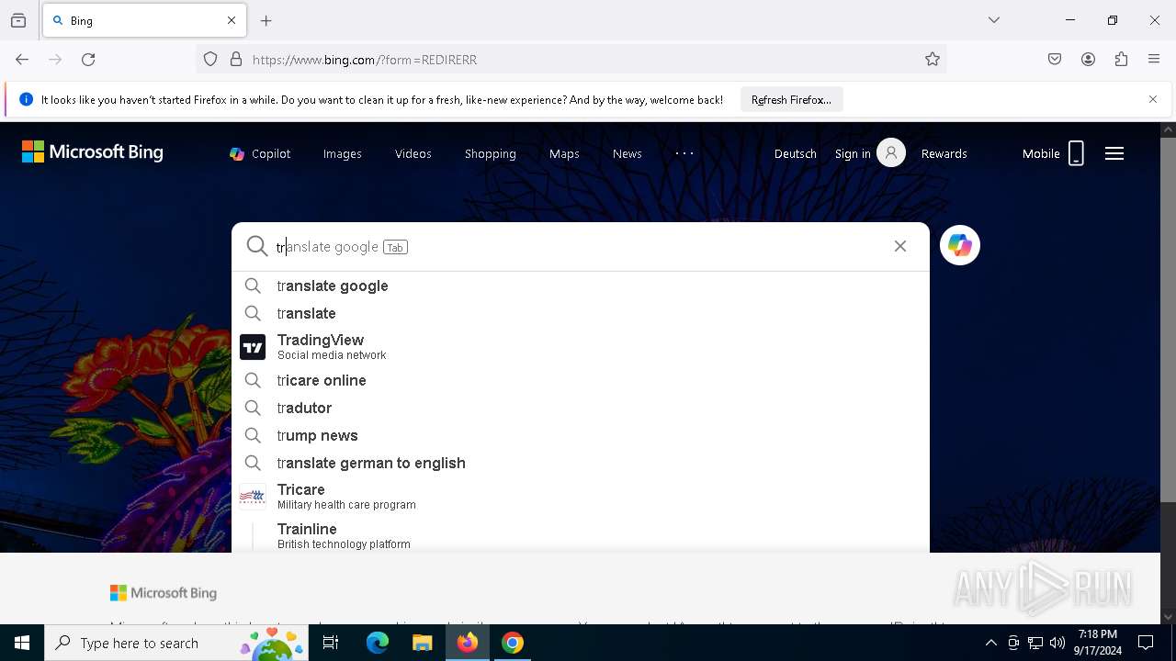Open Mobile phone icon link

[x=1054, y=153]
